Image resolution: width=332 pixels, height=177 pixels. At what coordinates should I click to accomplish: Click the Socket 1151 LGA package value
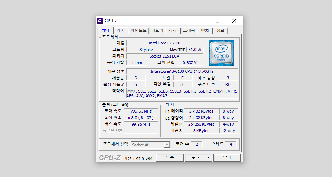(x=164, y=56)
